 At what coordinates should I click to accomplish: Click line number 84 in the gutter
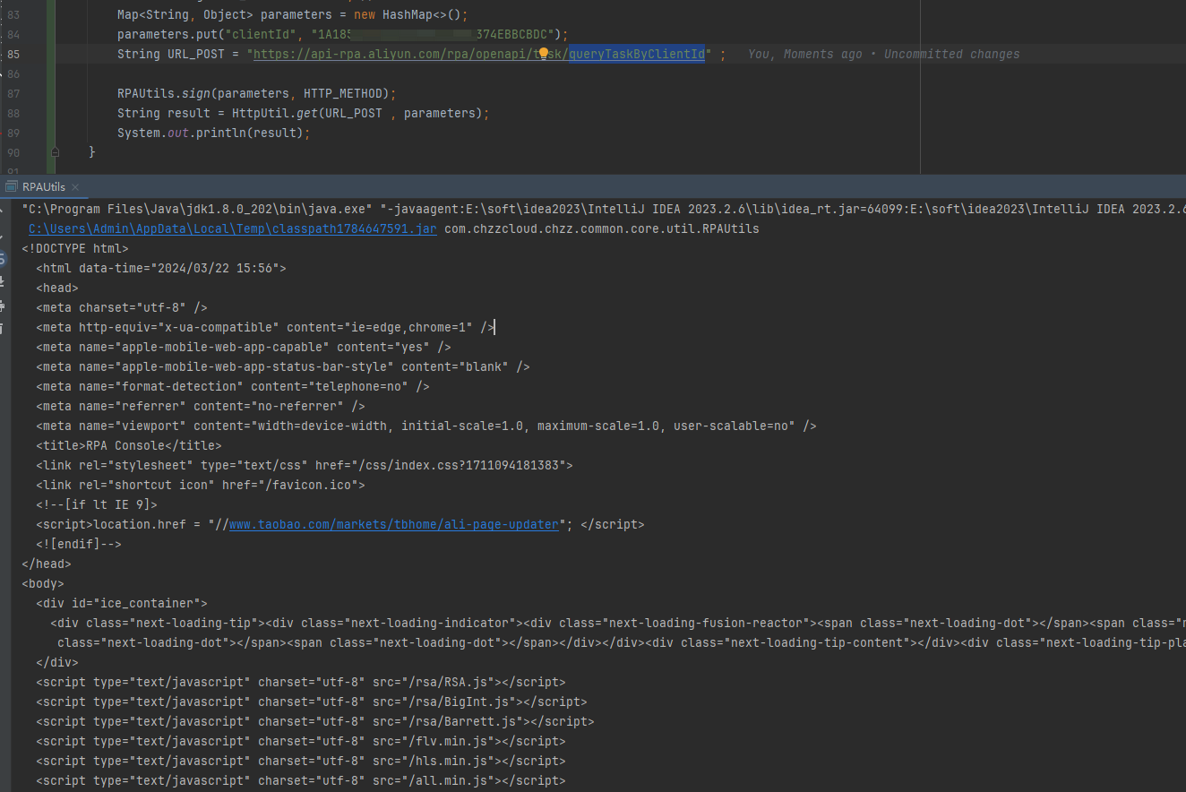point(13,35)
